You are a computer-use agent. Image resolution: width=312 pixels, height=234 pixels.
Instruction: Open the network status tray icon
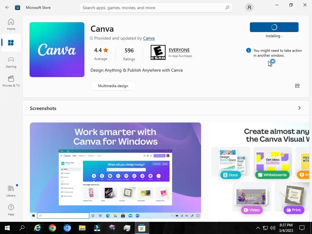265,228
